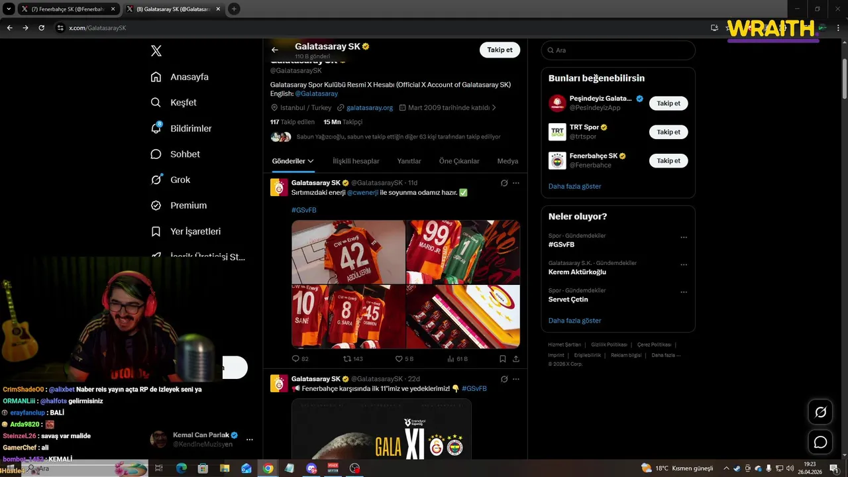Open the 117 Takip edilen list
The width and height of the screenshot is (848, 477).
click(292, 122)
